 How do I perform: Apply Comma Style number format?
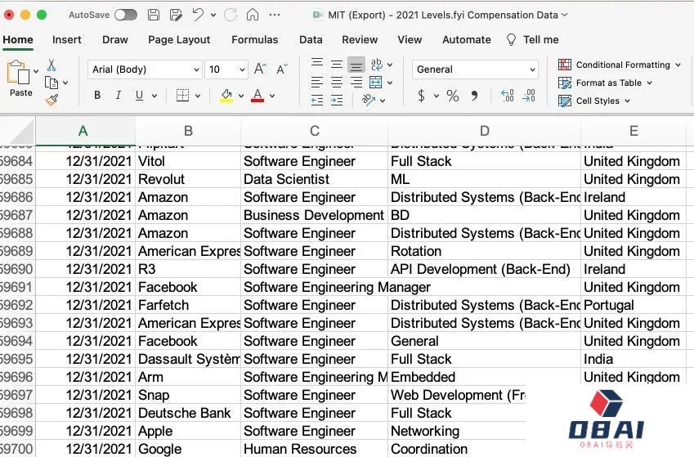point(474,96)
